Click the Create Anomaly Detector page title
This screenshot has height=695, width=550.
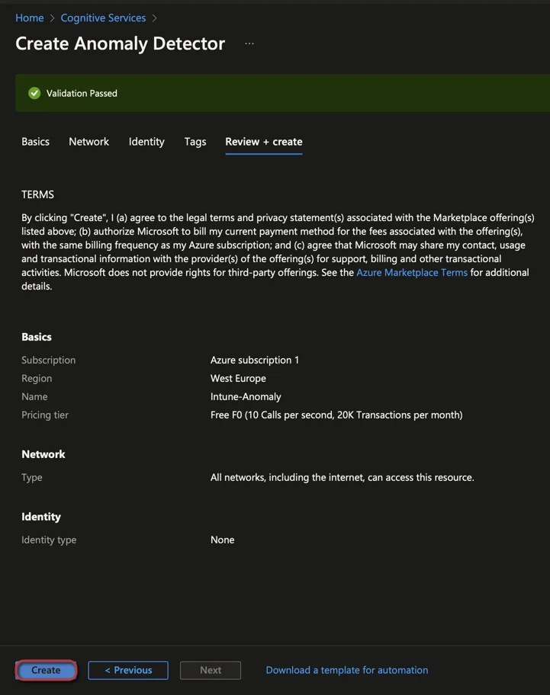121,43
